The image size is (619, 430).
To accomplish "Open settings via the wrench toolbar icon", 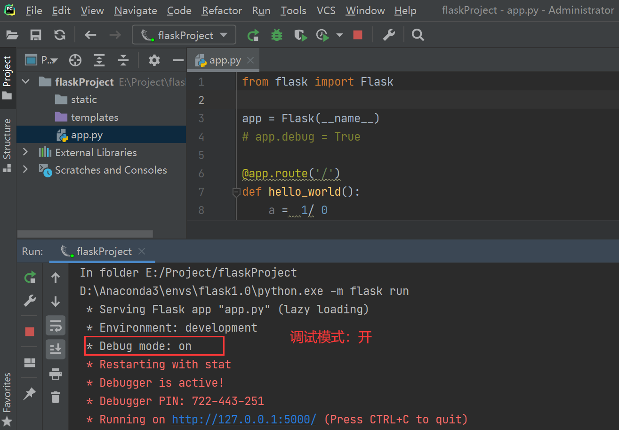I will (x=389, y=35).
